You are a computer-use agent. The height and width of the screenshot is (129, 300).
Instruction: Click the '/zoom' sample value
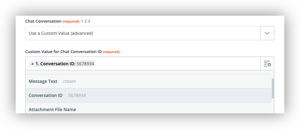[69, 81]
